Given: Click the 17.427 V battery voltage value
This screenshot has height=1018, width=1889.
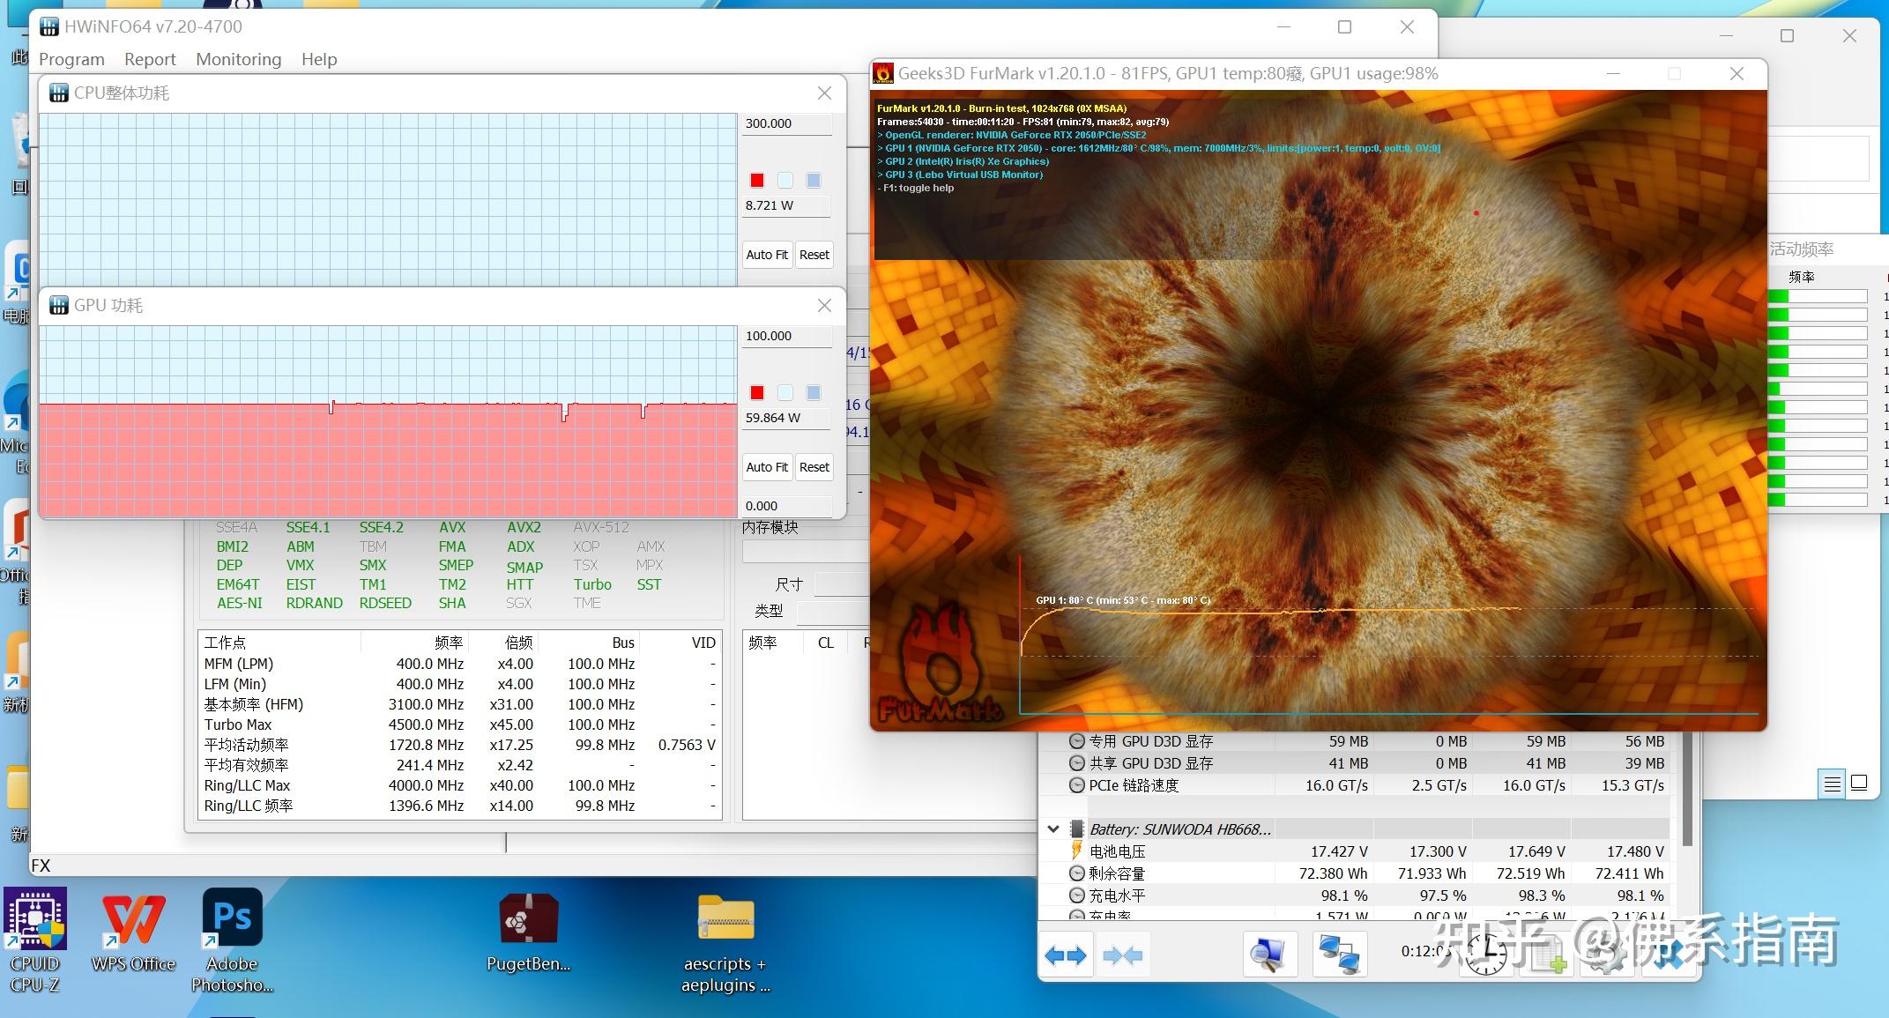Looking at the screenshot, I should (1339, 851).
